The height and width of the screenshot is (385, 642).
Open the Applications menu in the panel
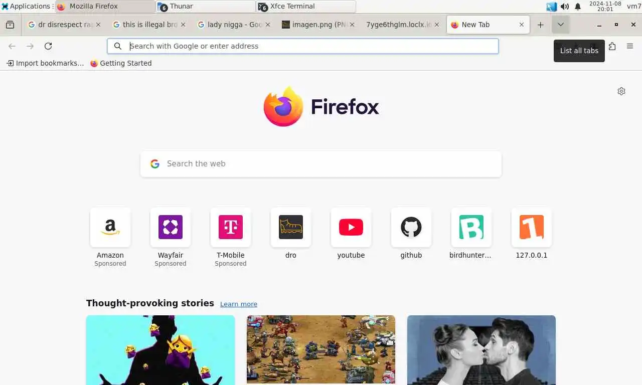click(27, 7)
